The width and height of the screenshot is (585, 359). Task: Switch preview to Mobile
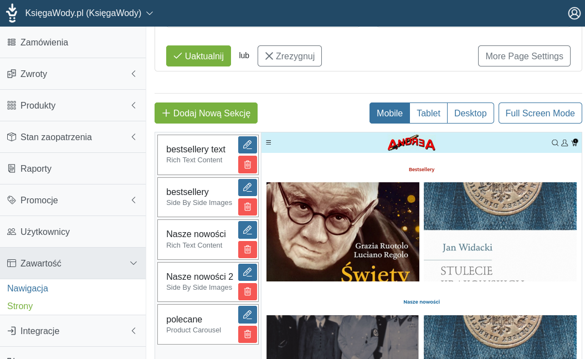(x=389, y=113)
